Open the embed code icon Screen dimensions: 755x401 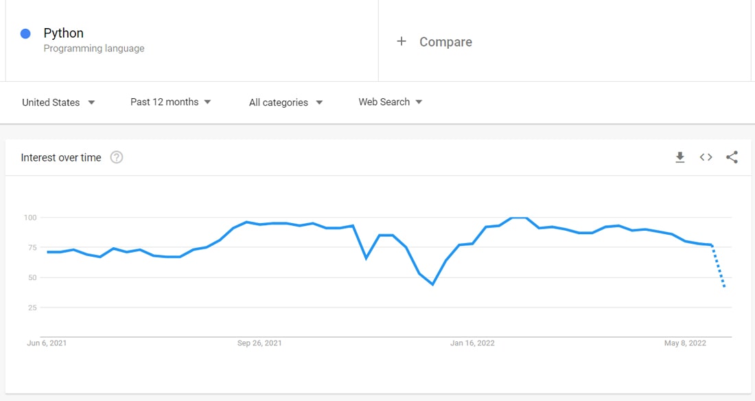click(x=706, y=157)
